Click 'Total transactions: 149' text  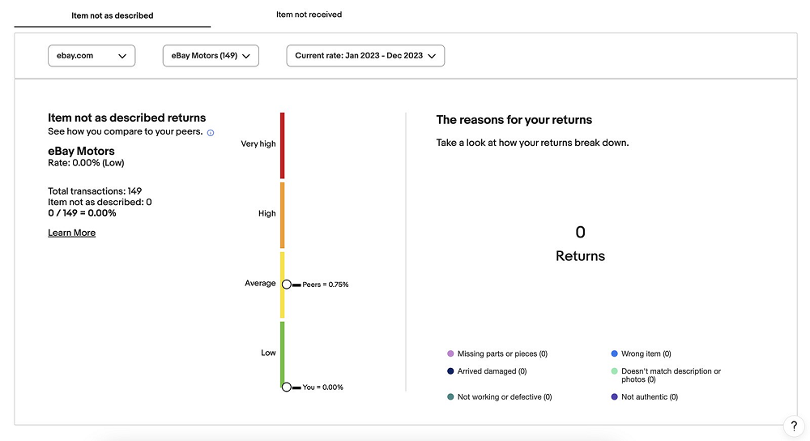95,191
